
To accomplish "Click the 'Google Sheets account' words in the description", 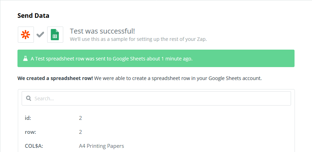I will click(235, 78).
